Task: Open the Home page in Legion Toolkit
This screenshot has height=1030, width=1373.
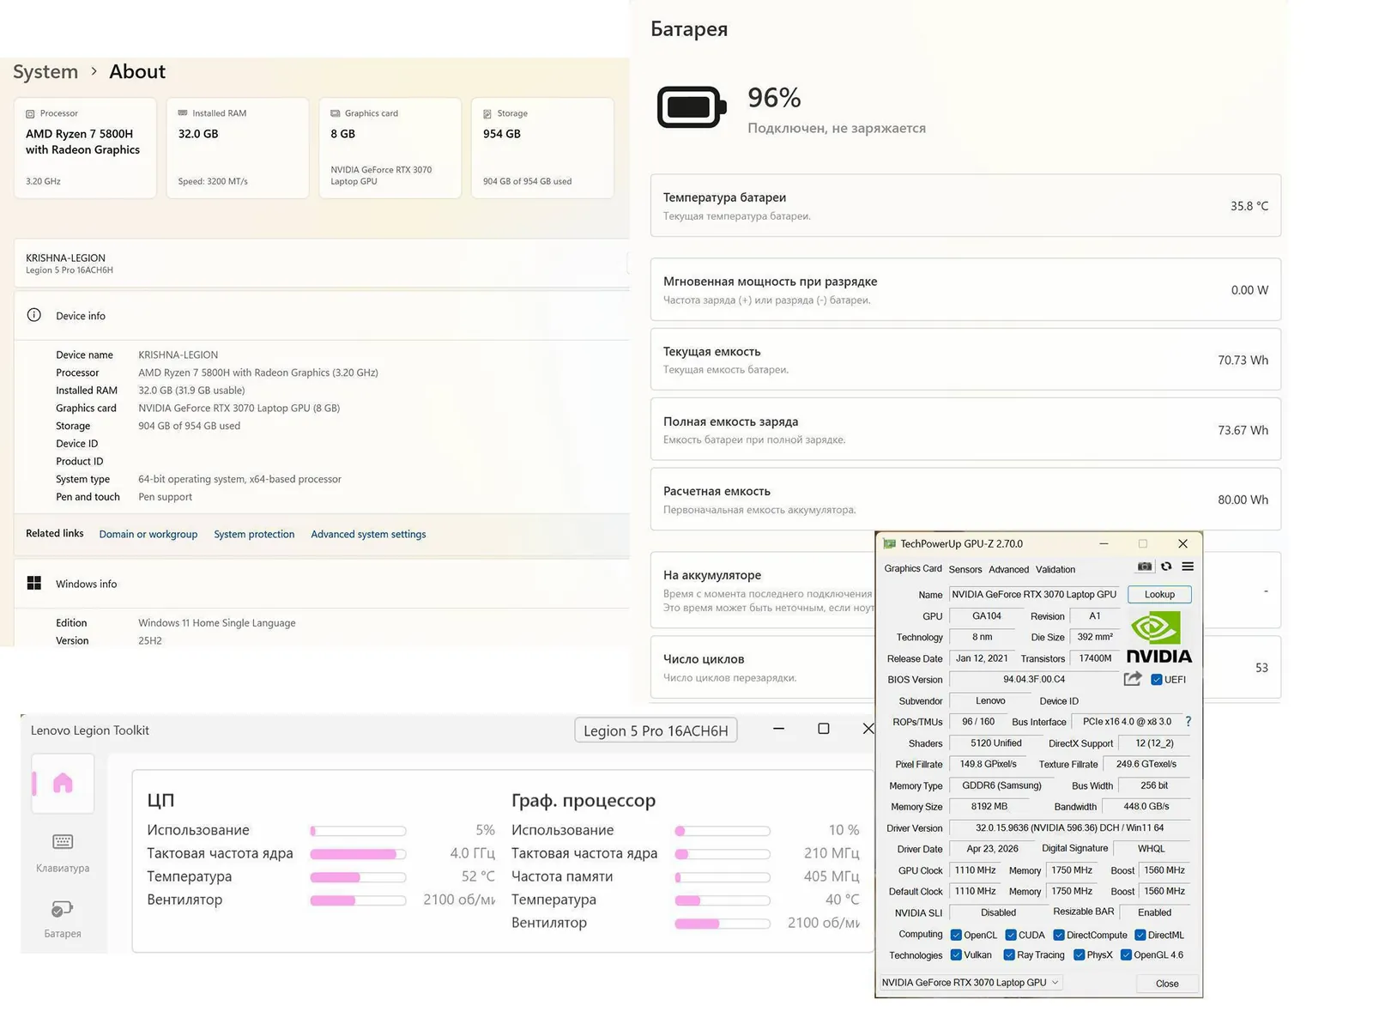Action: click(63, 783)
